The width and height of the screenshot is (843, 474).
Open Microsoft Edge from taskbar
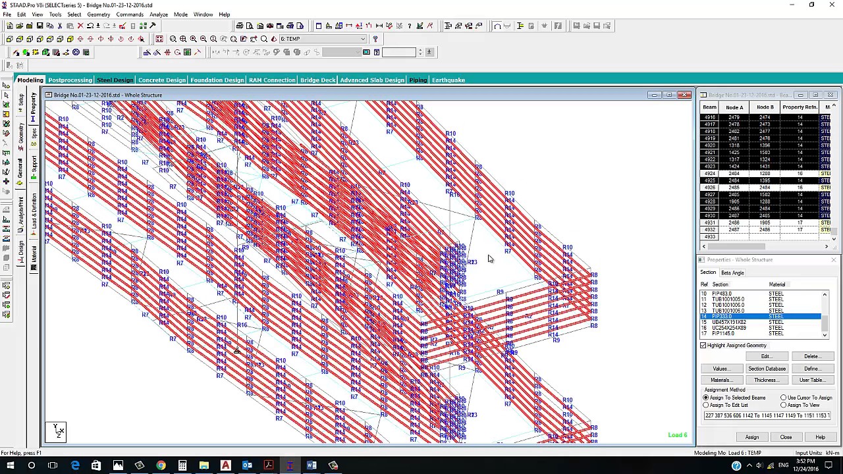(75, 465)
